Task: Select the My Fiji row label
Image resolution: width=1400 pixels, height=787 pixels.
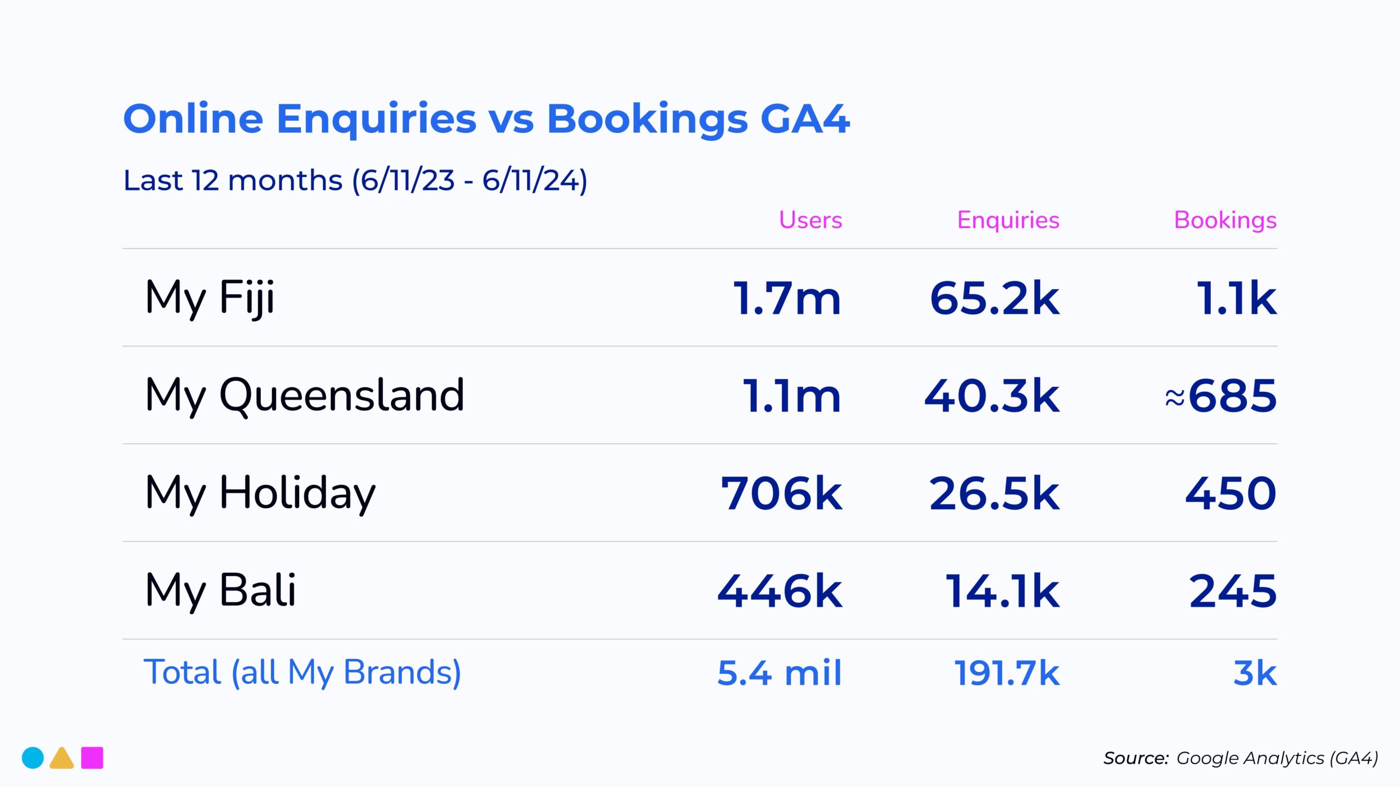Action: [x=210, y=298]
